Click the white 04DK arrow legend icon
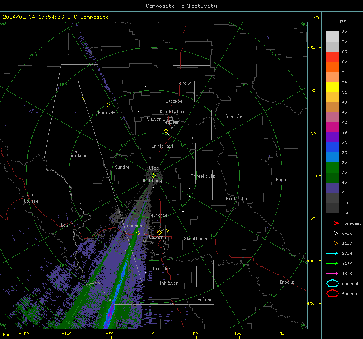This screenshot has width=363, height=339. 332,233
